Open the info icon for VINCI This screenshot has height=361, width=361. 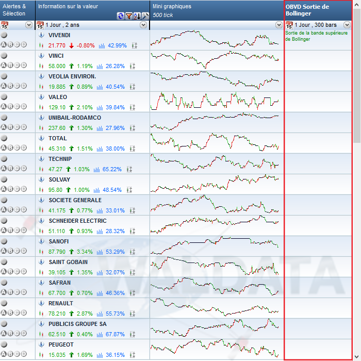pos(41,56)
